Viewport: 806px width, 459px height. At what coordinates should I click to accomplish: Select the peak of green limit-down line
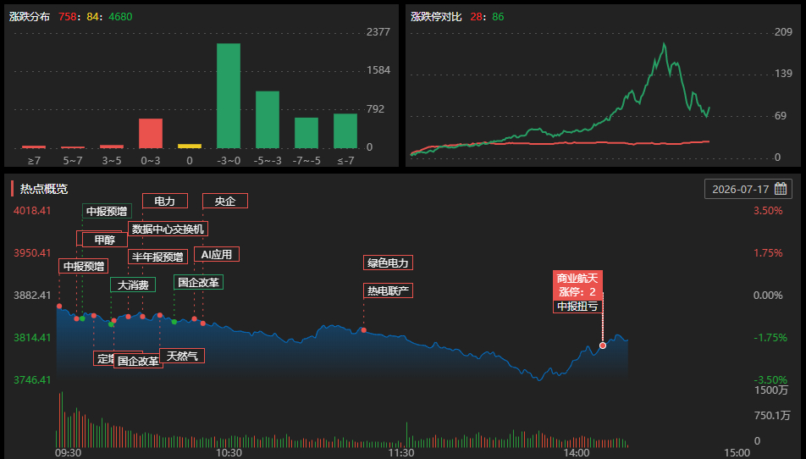664,44
